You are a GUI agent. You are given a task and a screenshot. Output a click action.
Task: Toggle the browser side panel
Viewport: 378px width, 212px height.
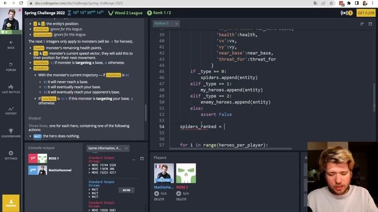(357, 3)
